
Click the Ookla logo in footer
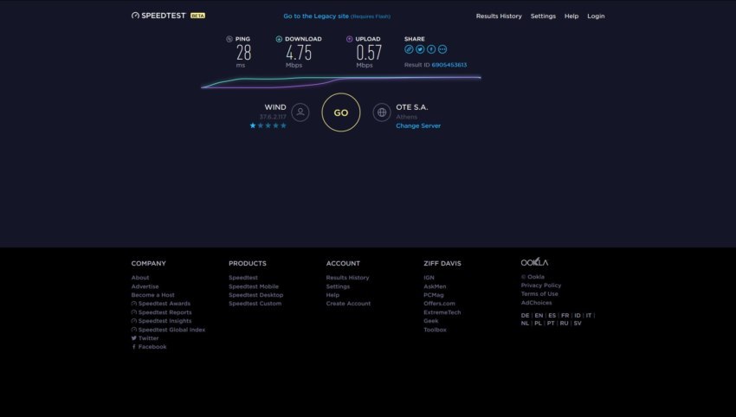click(534, 262)
